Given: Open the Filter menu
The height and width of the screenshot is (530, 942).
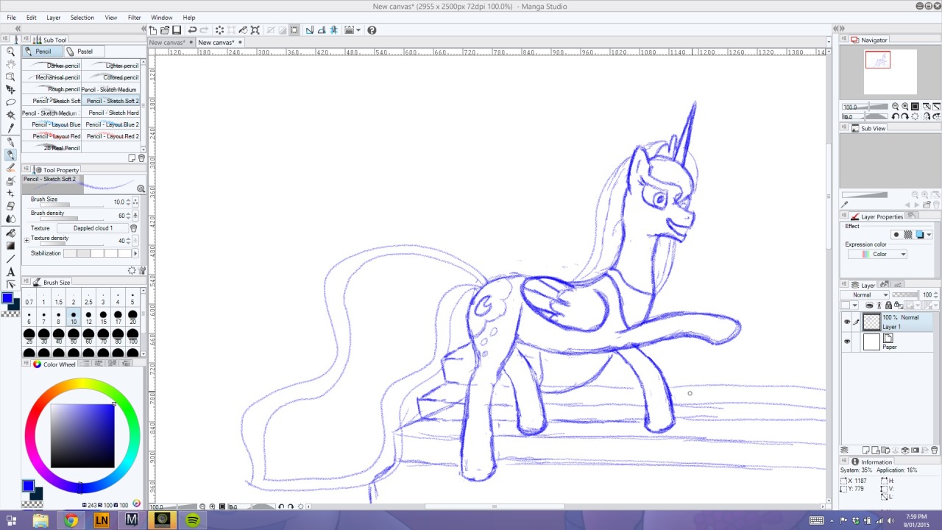Looking at the screenshot, I should [x=134, y=18].
